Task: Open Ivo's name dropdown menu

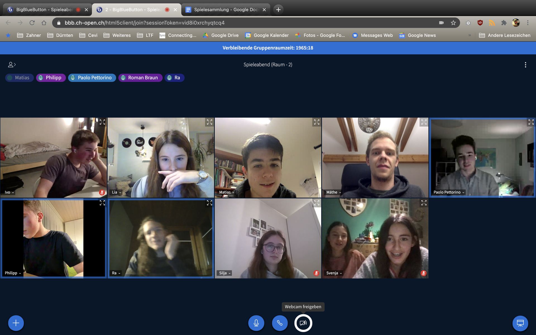Action: pyautogui.click(x=9, y=192)
